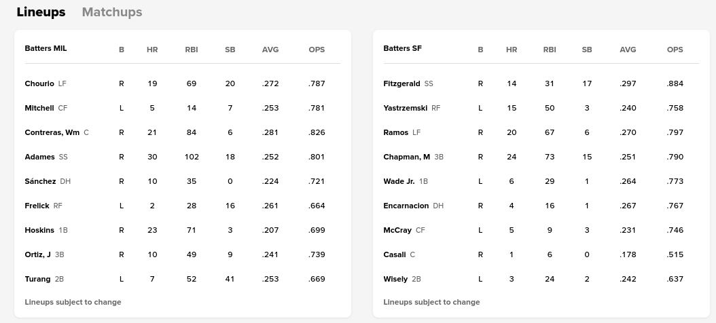Open Chourio's player page
Image resolution: width=716 pixels, height=323 pixels.
coord(39,83)
